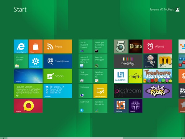This screenshot has height=139, width=185.
Task: Open the Sudoku tile at right edge
Action: coord(182,91)
